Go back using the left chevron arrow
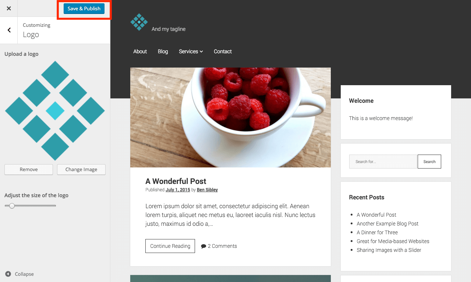The image size is (471, 282). (x=9, y=30)
